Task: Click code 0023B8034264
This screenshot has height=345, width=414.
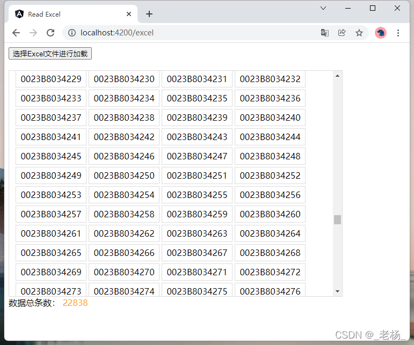Action: [x=270, y=233]
